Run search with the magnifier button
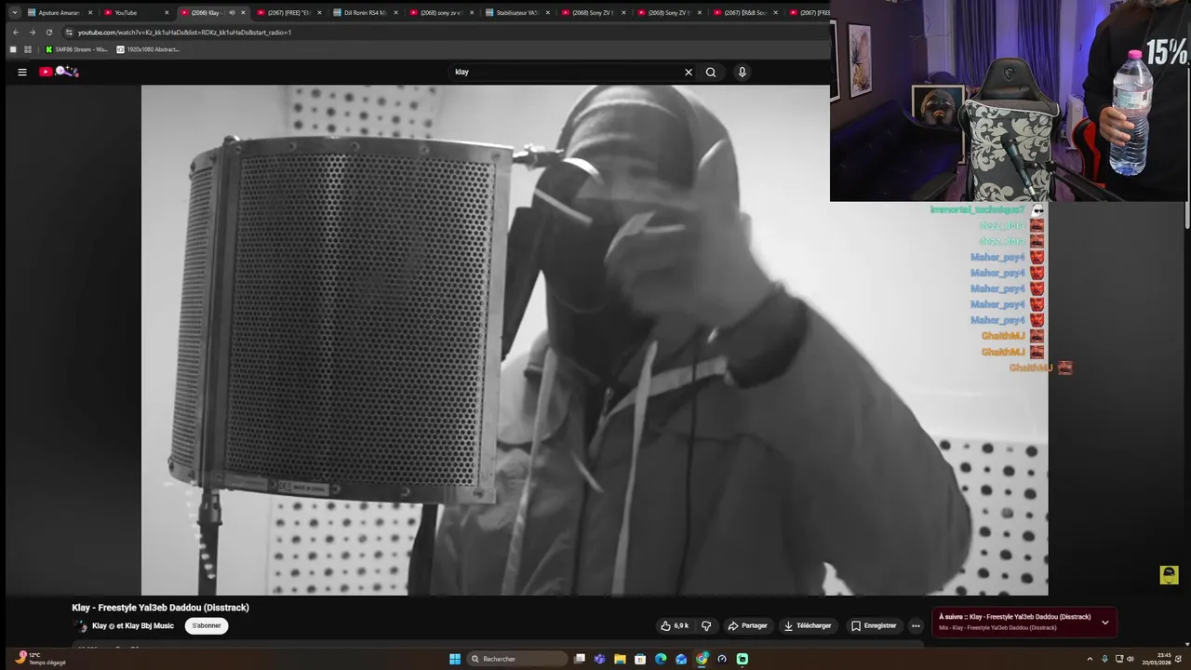The width and height of the screenshot is (1191, 670). [711, 72]
